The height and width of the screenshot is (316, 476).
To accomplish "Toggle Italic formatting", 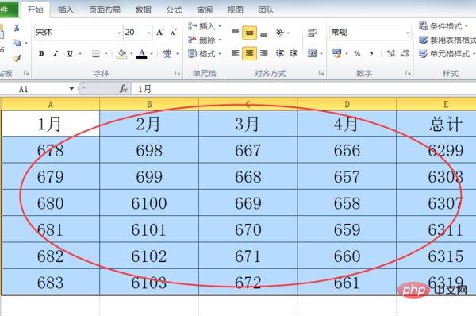I will click(x=56, y=54).
